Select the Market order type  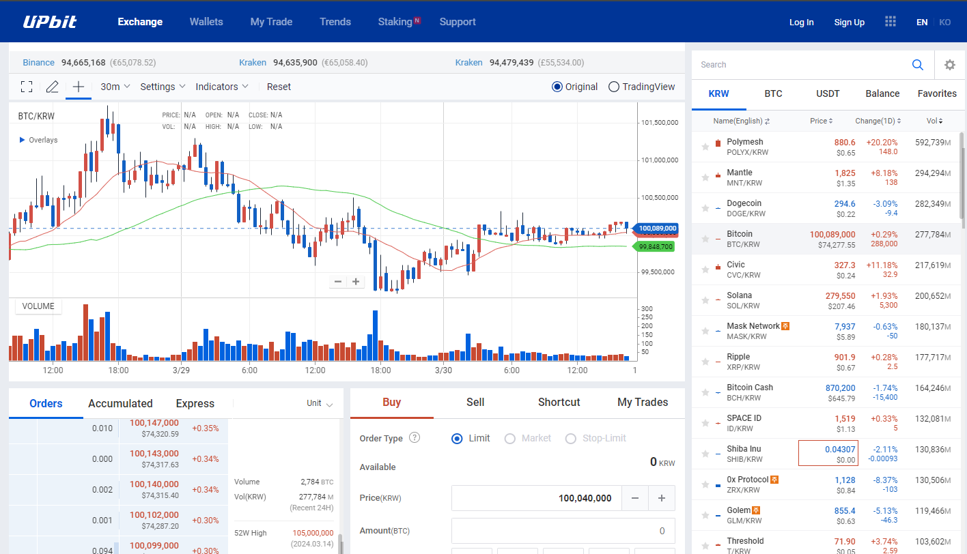(x=510, y=438)
